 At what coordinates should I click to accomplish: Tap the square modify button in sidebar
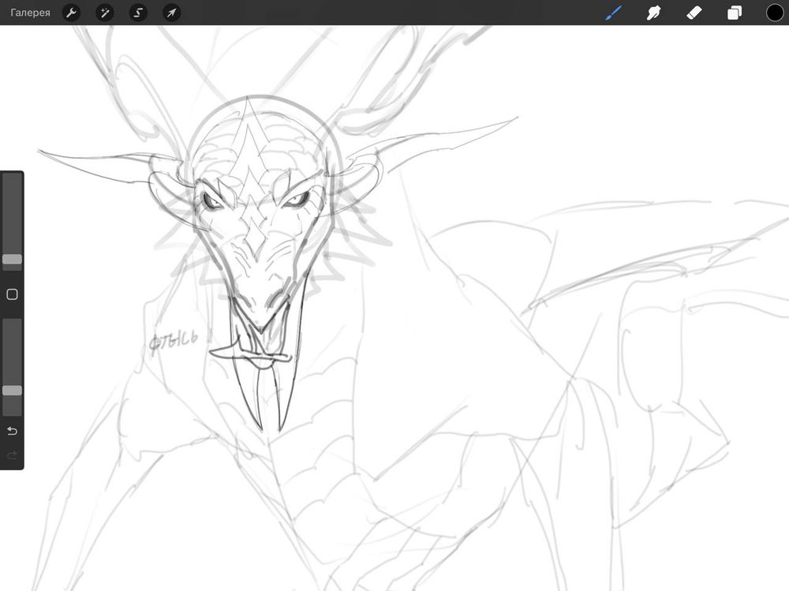coord(12,294)
